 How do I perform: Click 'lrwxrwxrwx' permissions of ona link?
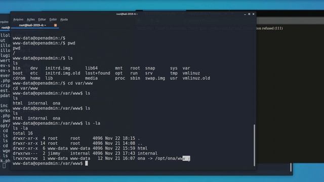pos(25,158)
